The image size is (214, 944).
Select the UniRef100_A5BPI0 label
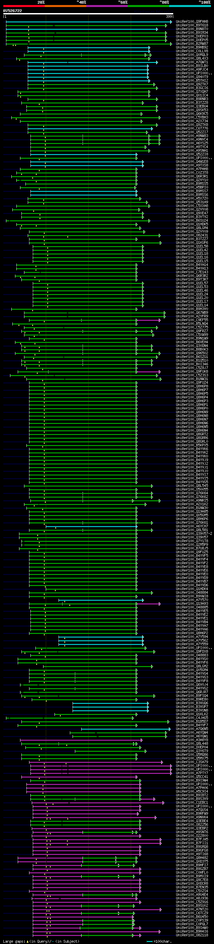(192, 187)
